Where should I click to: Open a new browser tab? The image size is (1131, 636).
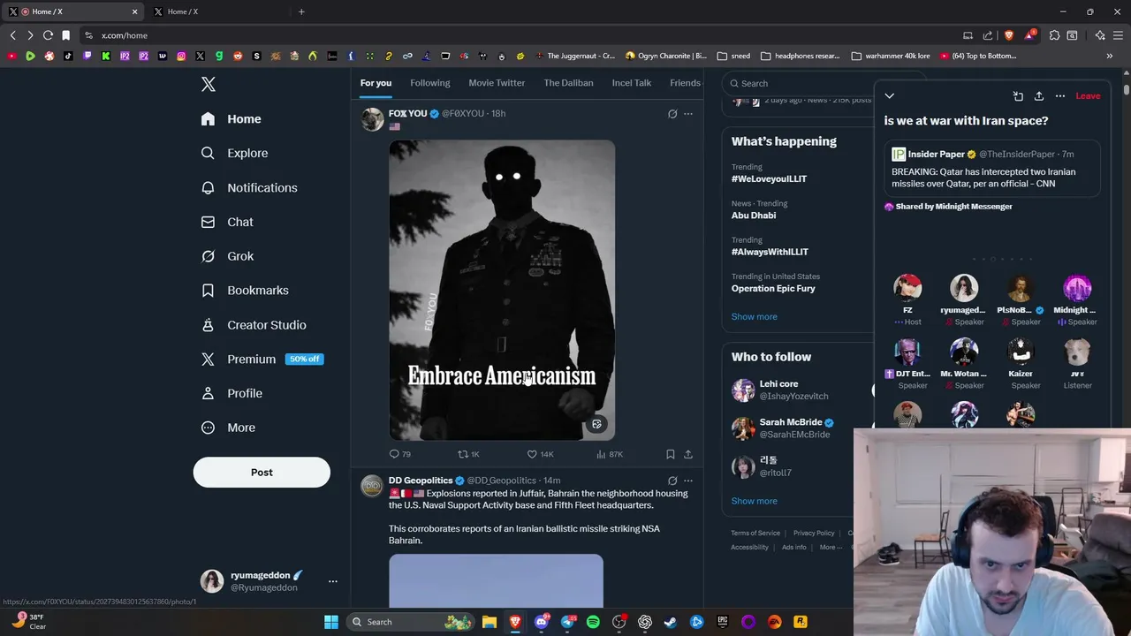tap(301, 11)
